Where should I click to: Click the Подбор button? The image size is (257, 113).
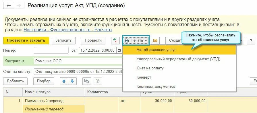point(44,81)
